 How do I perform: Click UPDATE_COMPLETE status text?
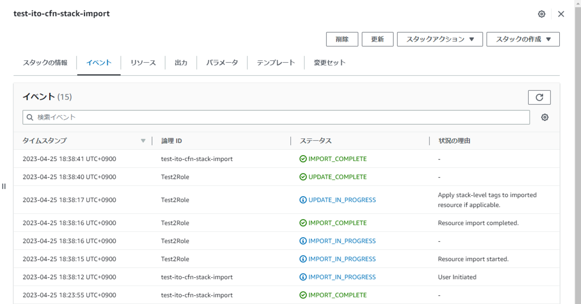(337, 177)
